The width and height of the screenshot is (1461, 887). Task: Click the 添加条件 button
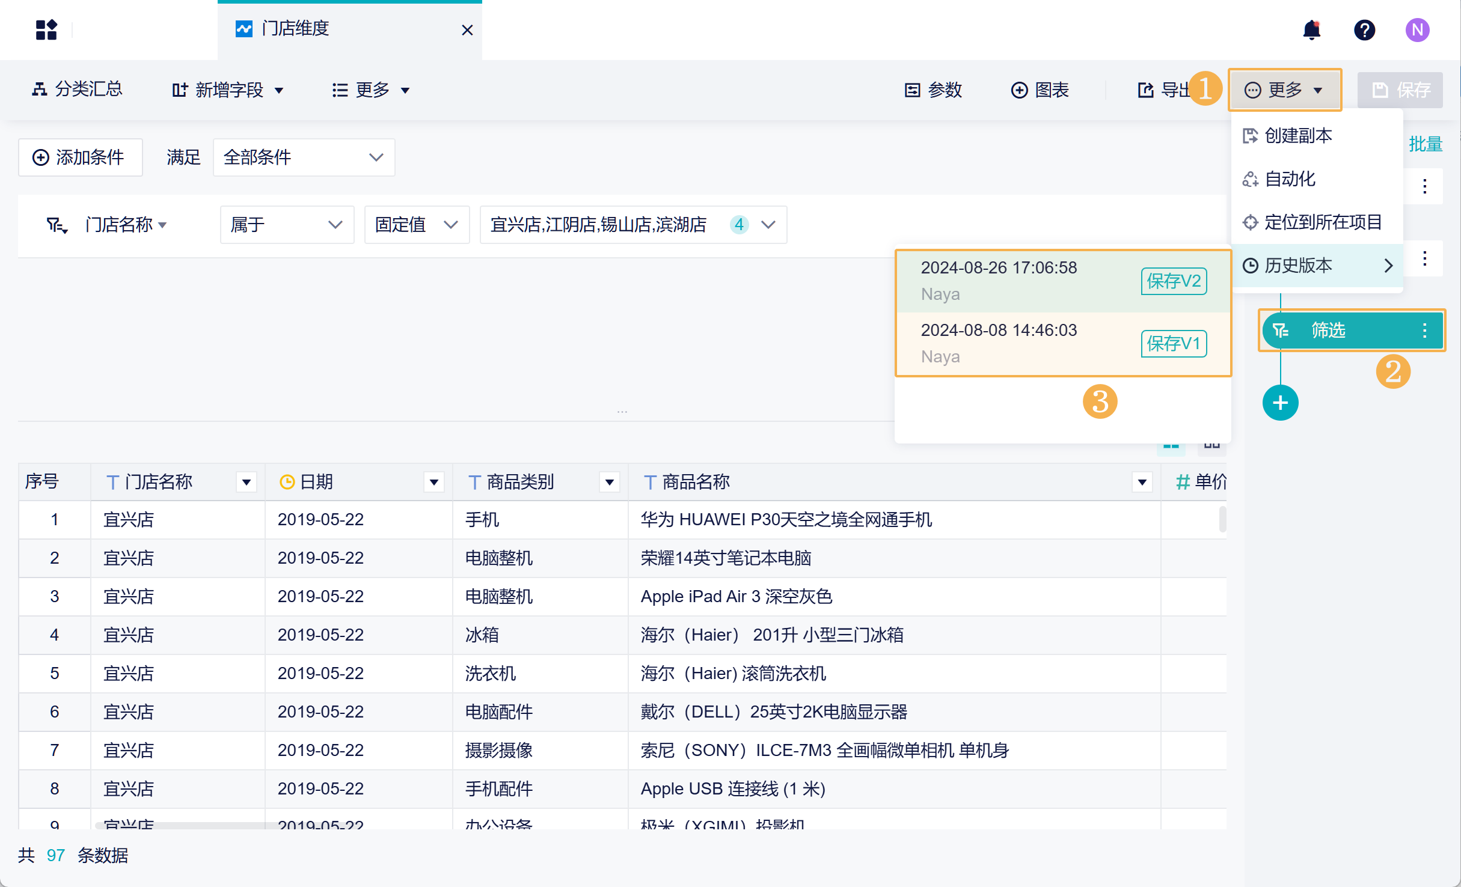coord(80,157)
